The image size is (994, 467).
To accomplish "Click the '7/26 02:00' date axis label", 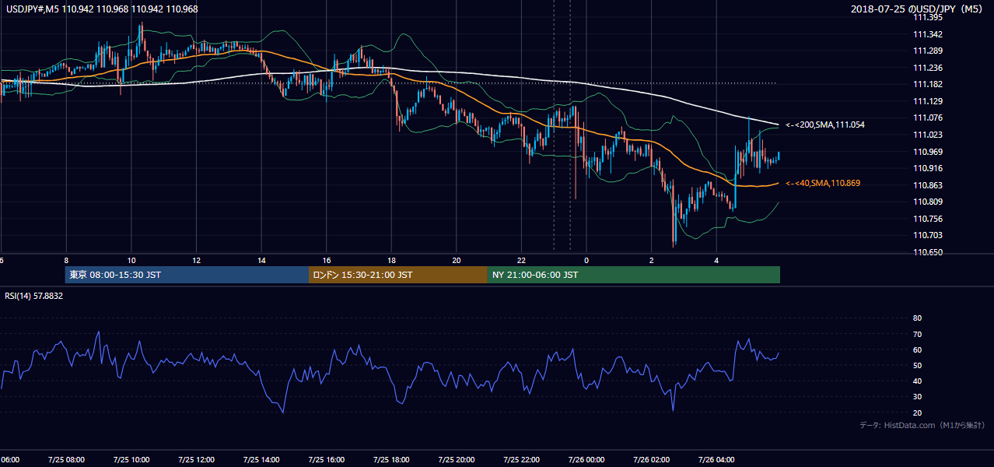I will click(651, 459).
